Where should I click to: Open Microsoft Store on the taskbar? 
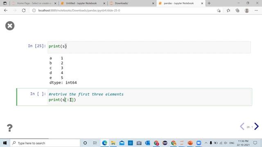tap(130, 143)
